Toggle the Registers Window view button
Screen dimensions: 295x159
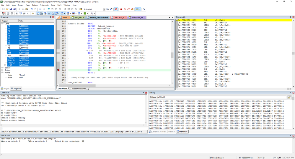click(x=49, y=14)
